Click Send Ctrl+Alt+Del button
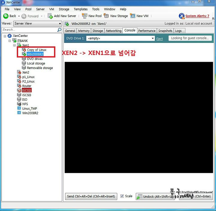This screenshot has height=211, width=216. click(91, 196)
